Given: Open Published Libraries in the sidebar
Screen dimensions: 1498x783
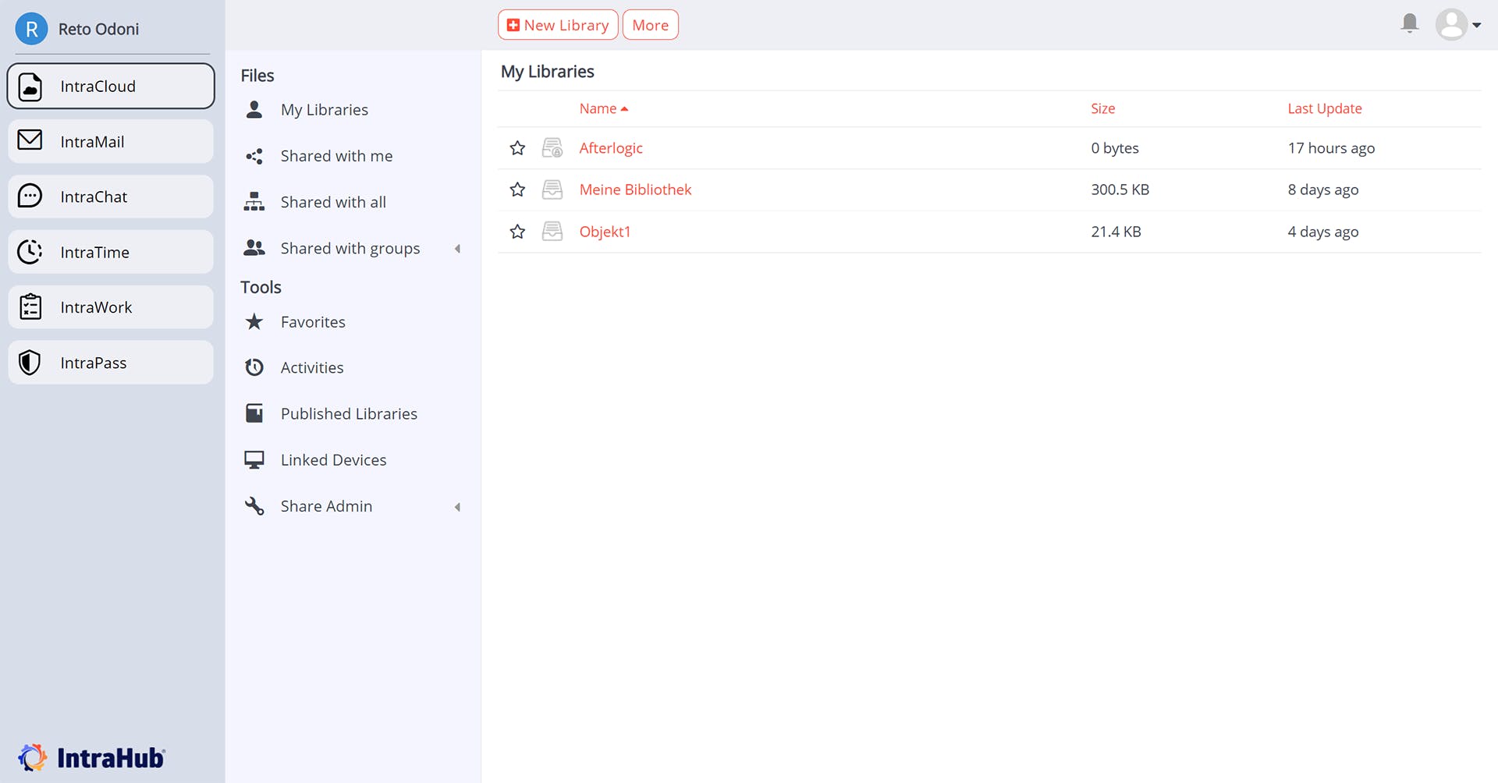Looking at the screenshot, I should (349, 414).
